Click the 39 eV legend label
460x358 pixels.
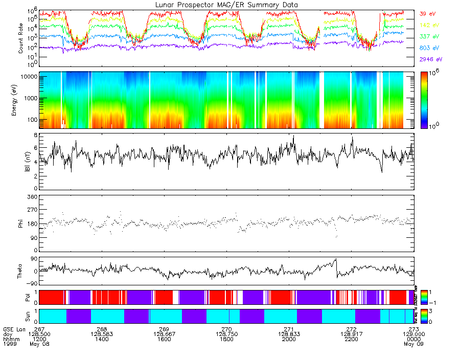click(427, 14)
